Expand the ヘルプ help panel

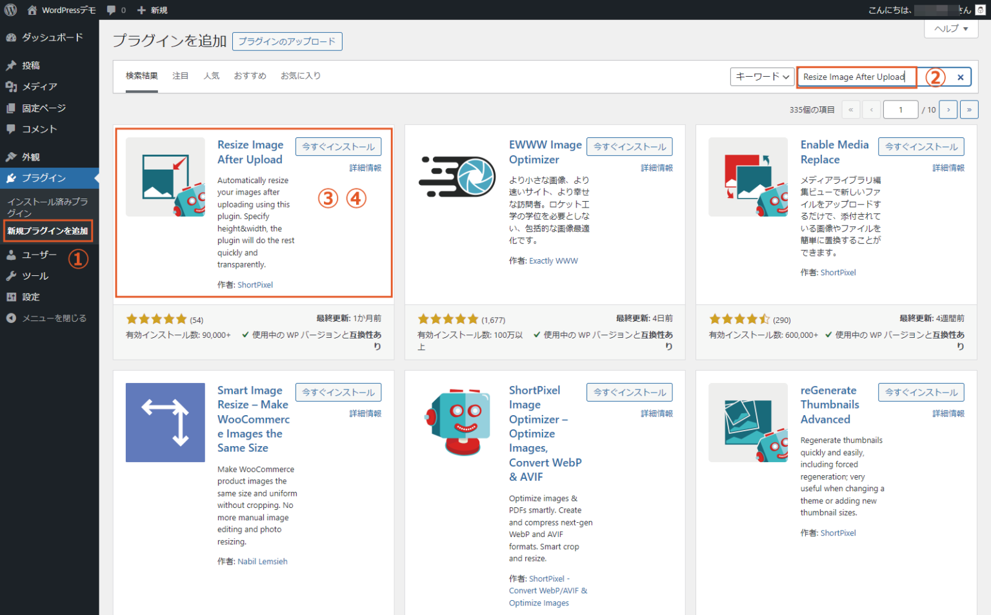pyautogui.click(x=951, y=28)
